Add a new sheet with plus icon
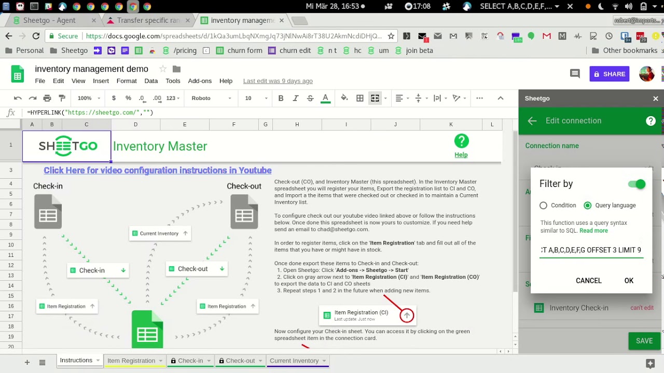 pos(27,362)
